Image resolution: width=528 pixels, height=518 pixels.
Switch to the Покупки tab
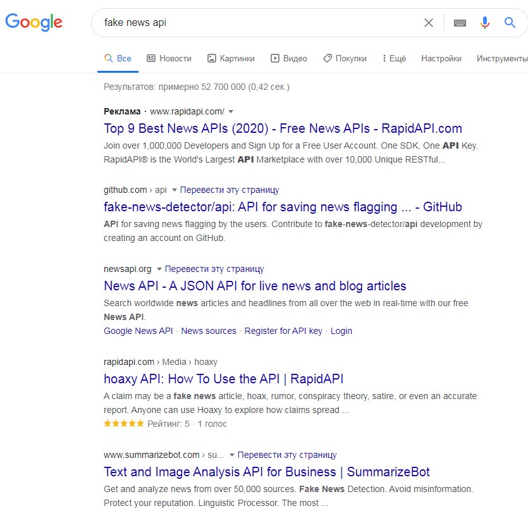[x=345, y=58]
